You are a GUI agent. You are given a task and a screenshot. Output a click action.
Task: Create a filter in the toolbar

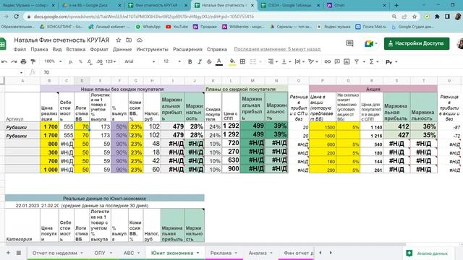[357, 61]
